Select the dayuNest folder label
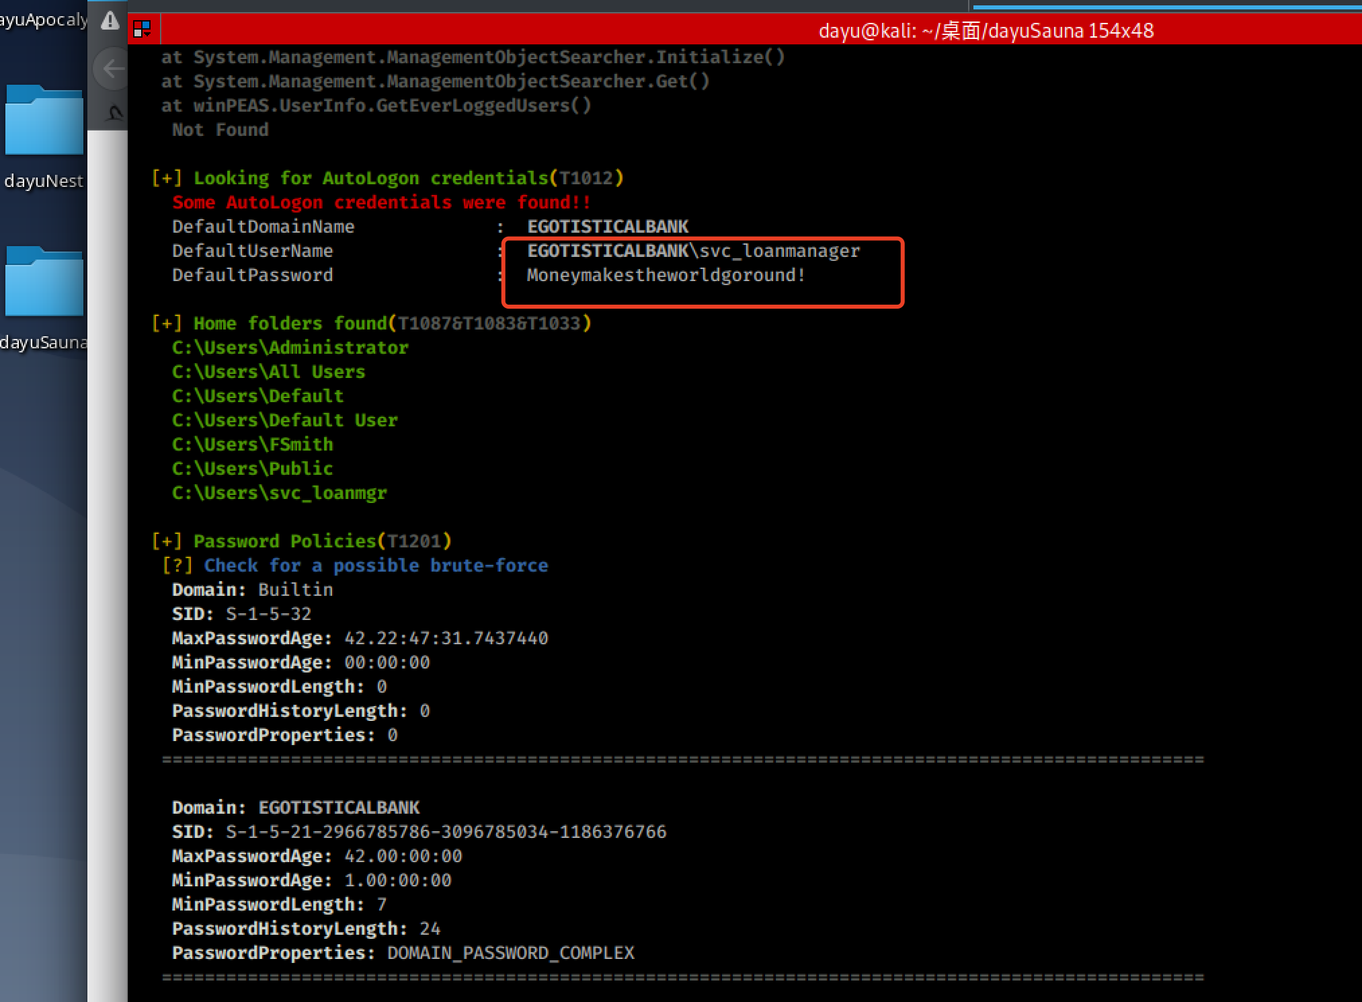 43,181
